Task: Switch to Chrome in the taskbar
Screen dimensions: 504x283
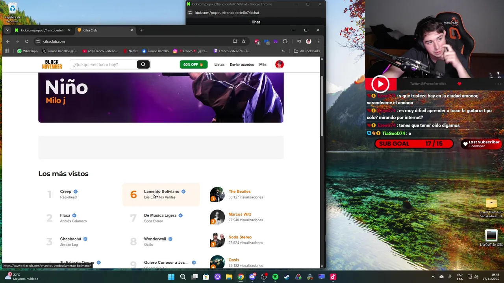Action: tap(241, 277)
